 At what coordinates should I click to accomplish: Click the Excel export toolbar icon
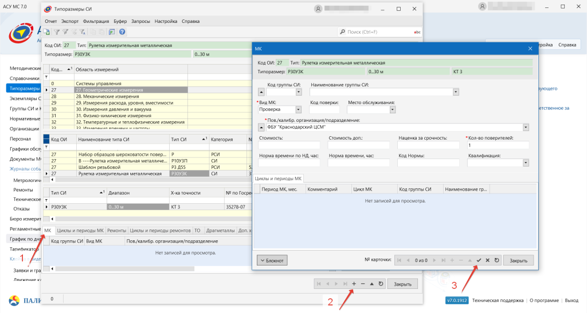46,32
